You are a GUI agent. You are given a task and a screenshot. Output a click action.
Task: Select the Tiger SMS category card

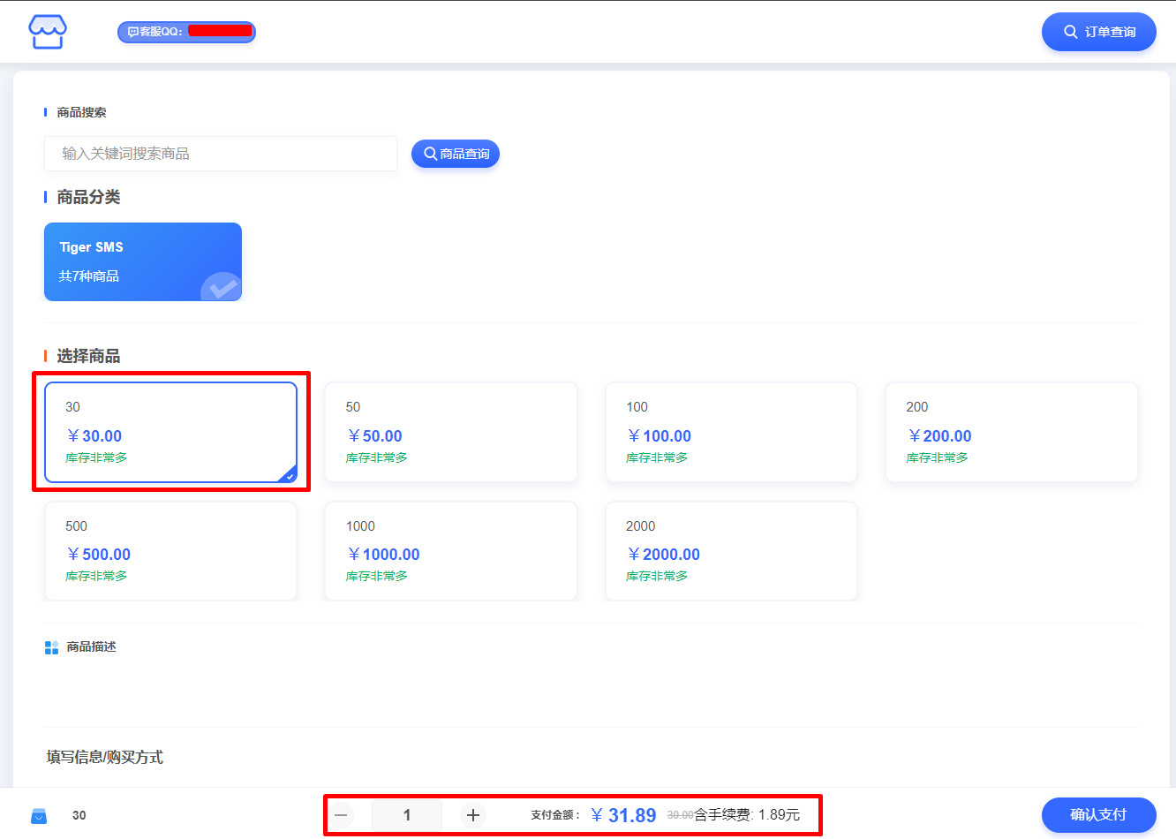143,261
